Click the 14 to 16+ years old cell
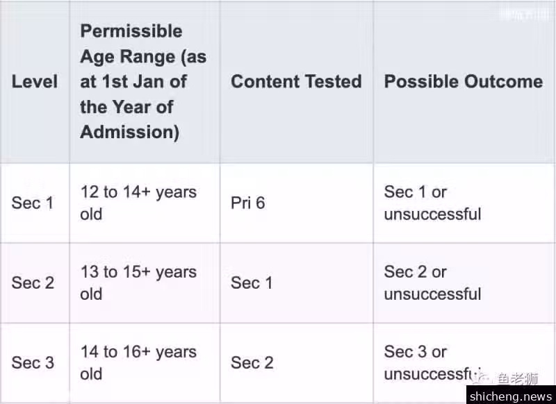Viewport: 556px width, 404px height. coord(145,363)
